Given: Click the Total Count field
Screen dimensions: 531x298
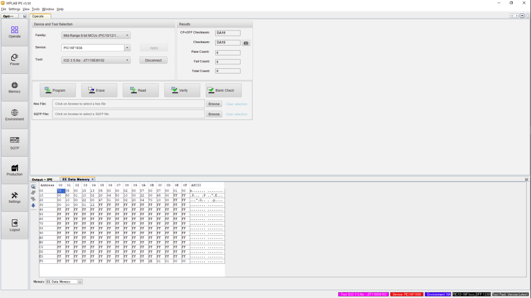Looking at the screenshot, I should (x=228, y=71).
